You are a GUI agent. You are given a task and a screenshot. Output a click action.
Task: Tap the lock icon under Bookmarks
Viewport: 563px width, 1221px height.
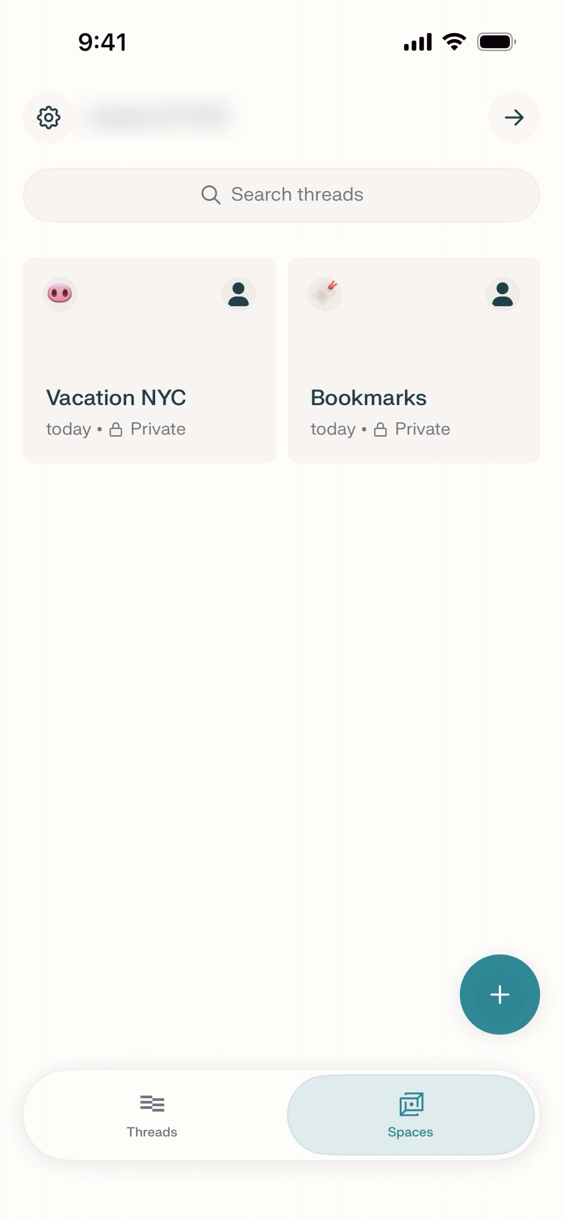click(x=380, y=429)
